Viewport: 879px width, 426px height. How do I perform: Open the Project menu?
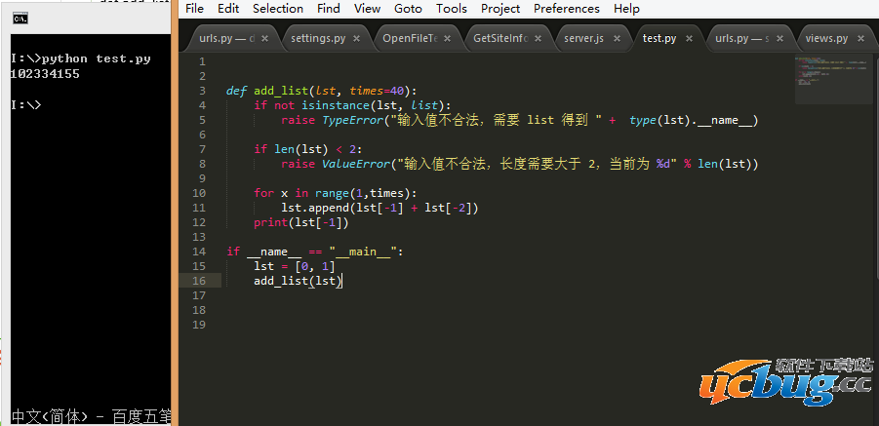pos(500,9)
